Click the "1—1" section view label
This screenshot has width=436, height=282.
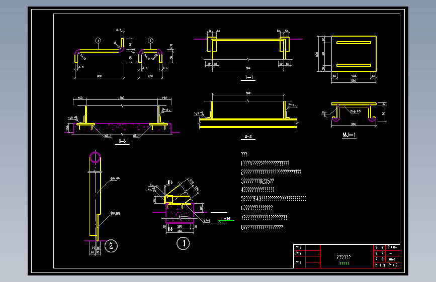pyautogui.click(x=248, y=77)
